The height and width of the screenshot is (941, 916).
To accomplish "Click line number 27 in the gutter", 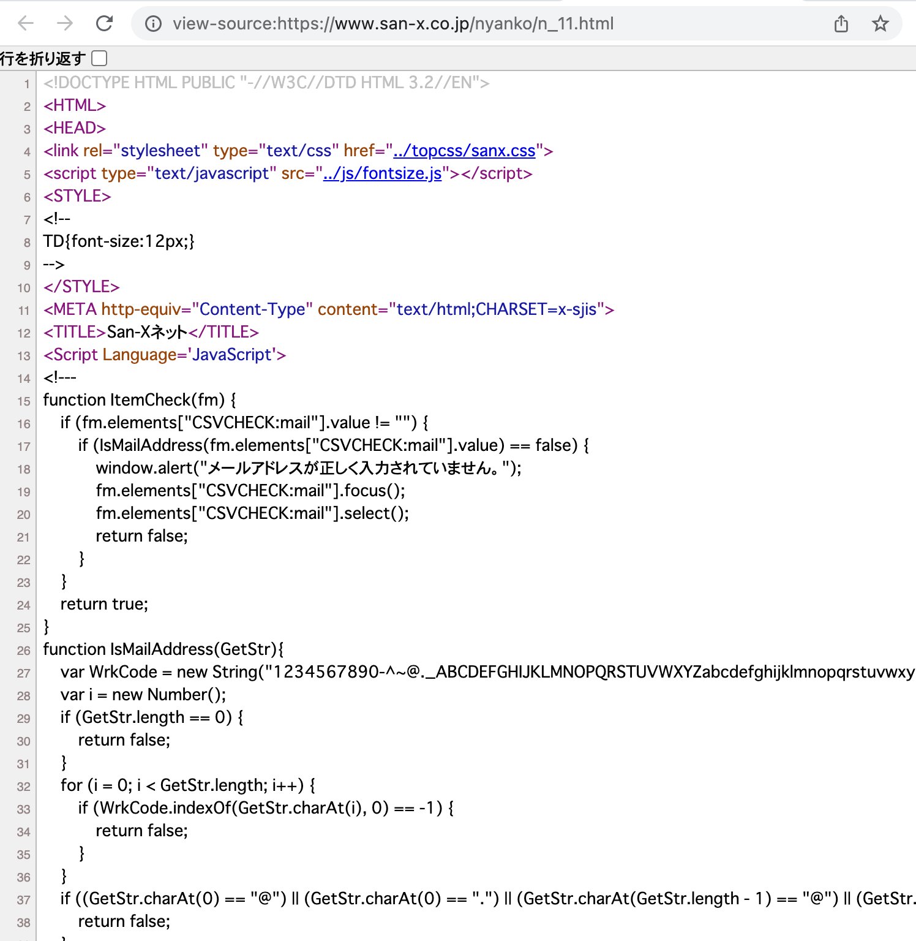I will pyautogui.click(x=23, y=673).
